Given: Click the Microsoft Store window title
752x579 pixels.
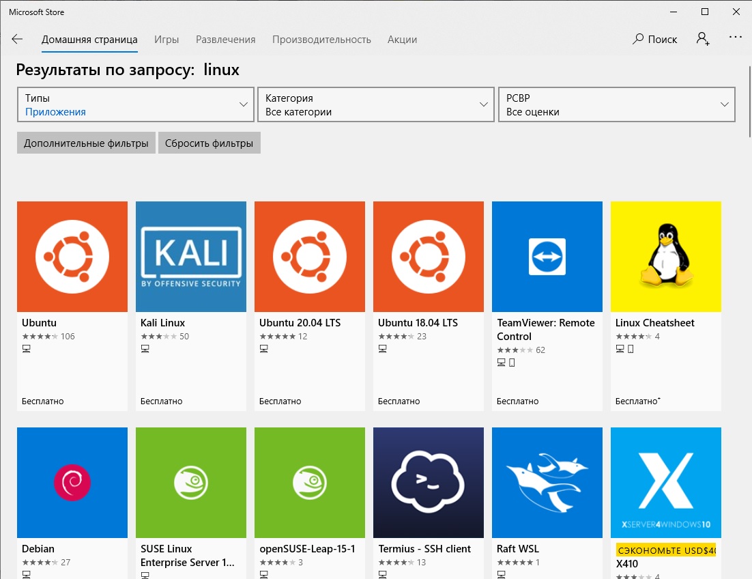Looking at the screenshot, I should click(36, 12).
